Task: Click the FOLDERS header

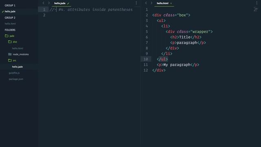Action: tap(10, 30)
